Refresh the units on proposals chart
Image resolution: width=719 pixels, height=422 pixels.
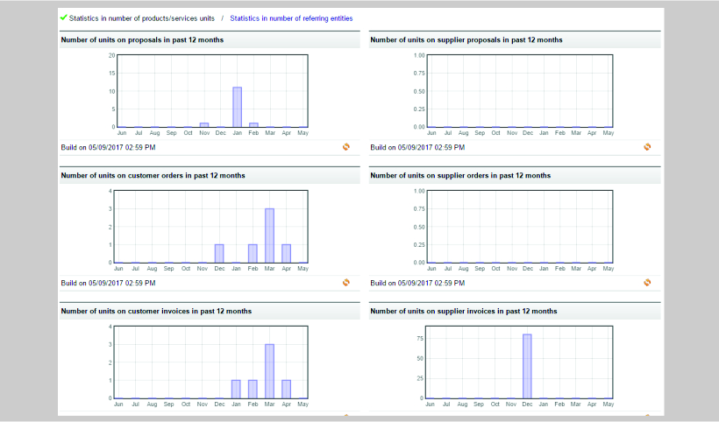point(345,147)
